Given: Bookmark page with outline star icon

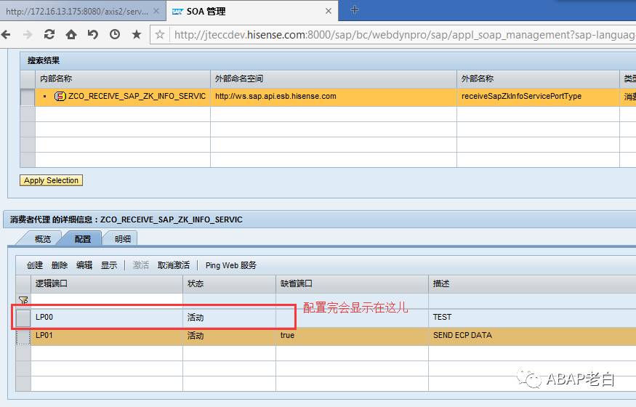Looking at the screenshot, I should tap(160, 34).
